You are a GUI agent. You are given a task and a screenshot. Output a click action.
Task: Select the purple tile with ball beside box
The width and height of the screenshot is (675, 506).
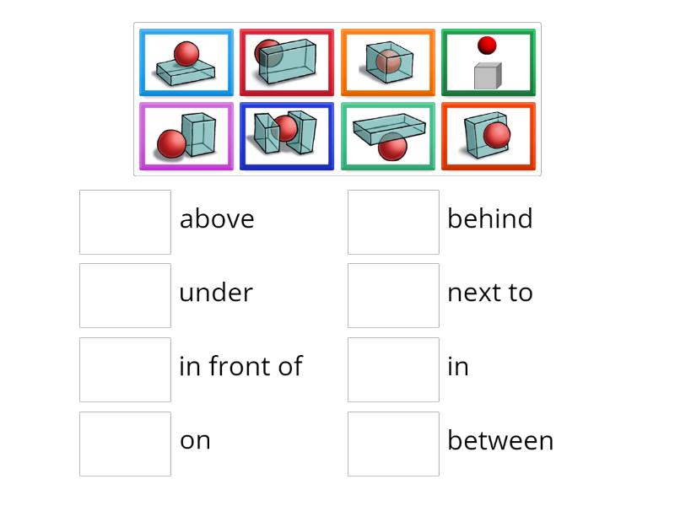(x=186, y=137)
